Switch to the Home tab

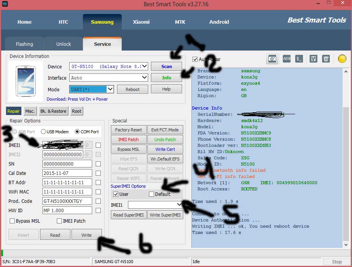click(x=25, y=22)
